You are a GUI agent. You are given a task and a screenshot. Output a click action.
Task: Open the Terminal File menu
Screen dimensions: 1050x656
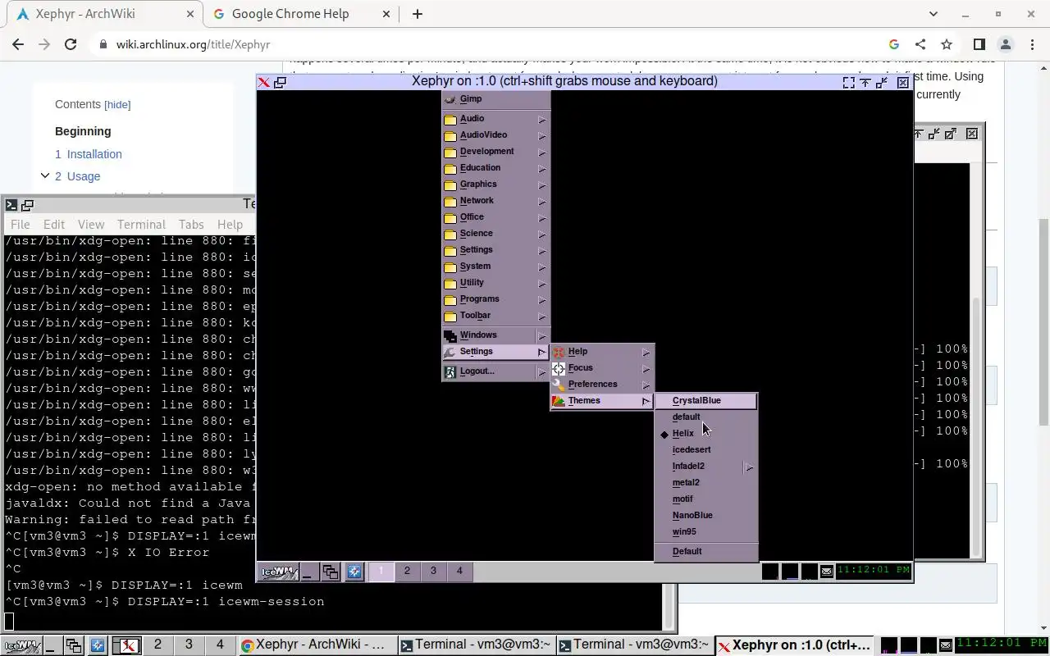click(21, 224)
